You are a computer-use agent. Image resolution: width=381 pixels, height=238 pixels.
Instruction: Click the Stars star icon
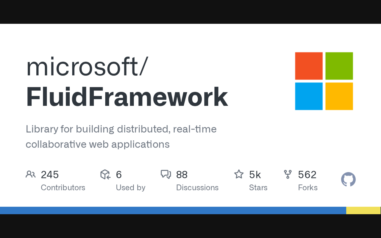tap(239, 174)
